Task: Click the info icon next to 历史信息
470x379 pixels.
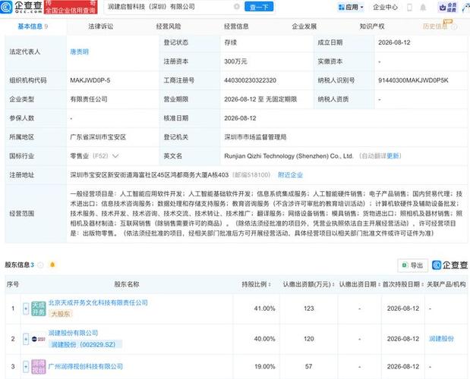Action: pos(454,27)
